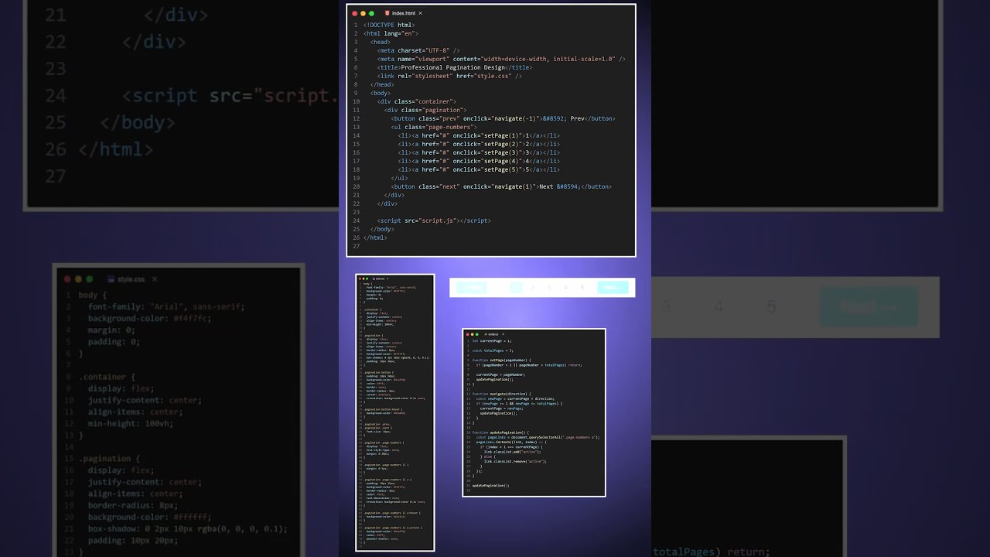Screen dimensions: 990x557
Task: Click the green dot of the background style.css window
Action: point(89,278)
